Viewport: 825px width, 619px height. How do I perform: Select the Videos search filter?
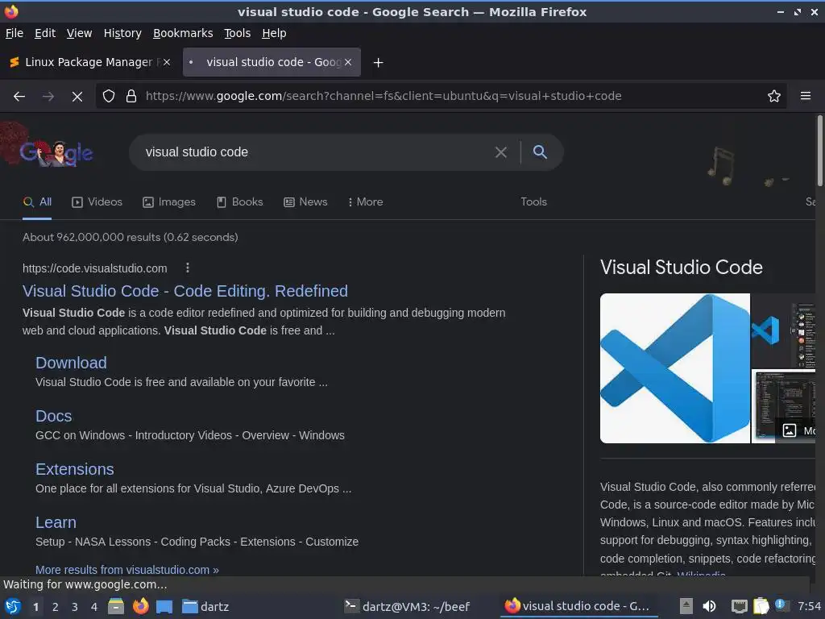coord(97,202)
